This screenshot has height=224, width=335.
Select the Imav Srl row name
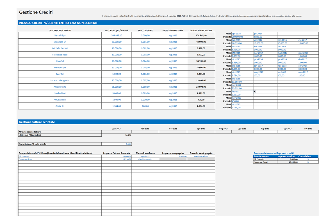(60, 61)
